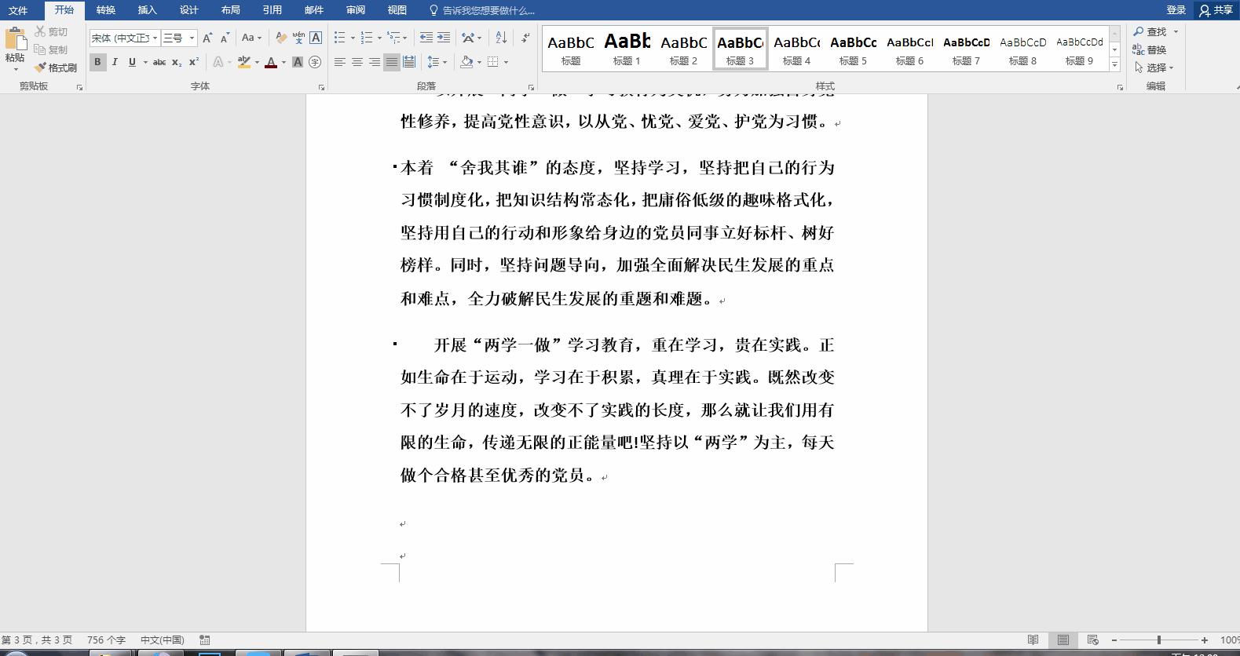The height and width of the screenshot is (656, 1240).
Task: Expand the bullet list dropdown arrow
Action: click(x=352, y=38)
